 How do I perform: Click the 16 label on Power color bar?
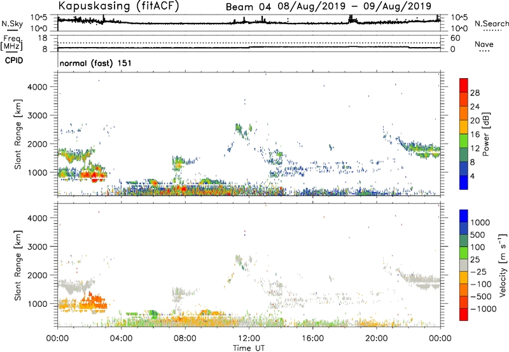coord(475,135)
